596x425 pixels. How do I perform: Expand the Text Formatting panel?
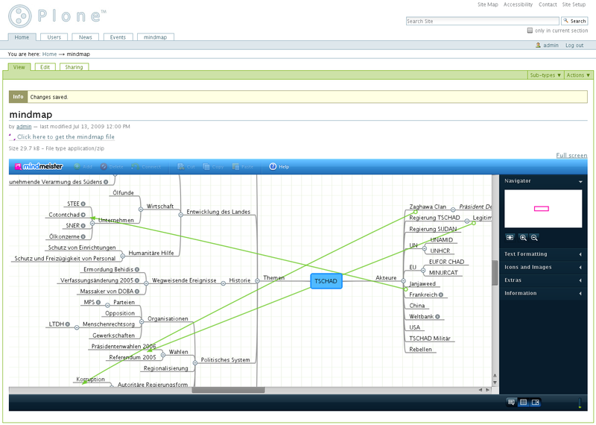point(580,254)
